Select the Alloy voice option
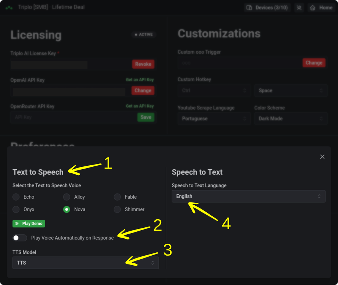The height and width of the screenshot is (285, 338). [66, 197]
